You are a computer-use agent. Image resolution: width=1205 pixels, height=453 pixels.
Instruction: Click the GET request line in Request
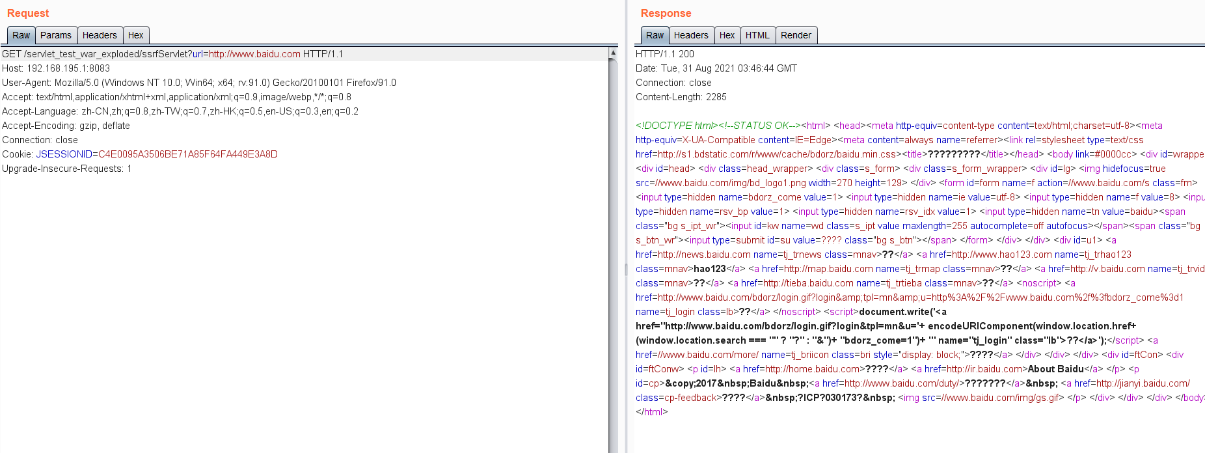(x=172, y=54)
